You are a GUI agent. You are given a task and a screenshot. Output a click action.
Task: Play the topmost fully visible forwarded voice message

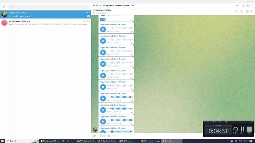[x=103, y=29]
